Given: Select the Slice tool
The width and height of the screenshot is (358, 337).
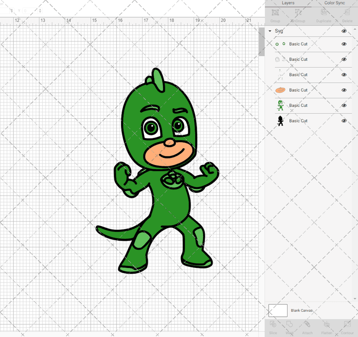Looking at the screenshot, I should (x=273, y=328).
